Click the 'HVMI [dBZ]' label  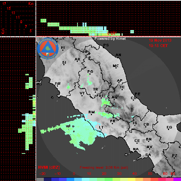coord(49,167)
